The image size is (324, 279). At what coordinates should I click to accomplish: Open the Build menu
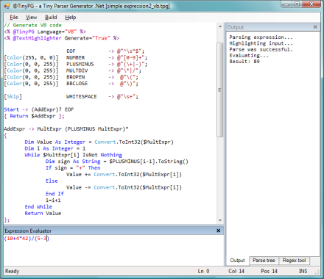tap(51, 18)
